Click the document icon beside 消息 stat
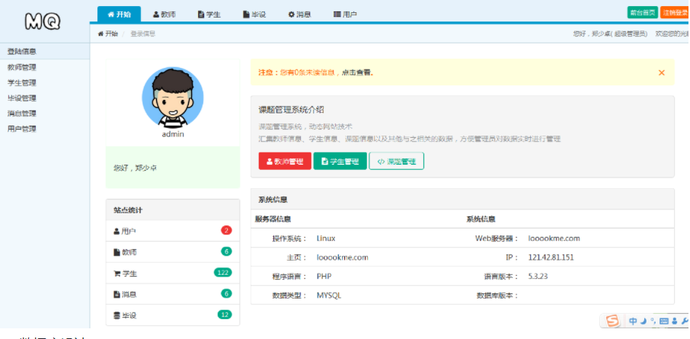Screen dimensions: 690x339 coord(117,294)
